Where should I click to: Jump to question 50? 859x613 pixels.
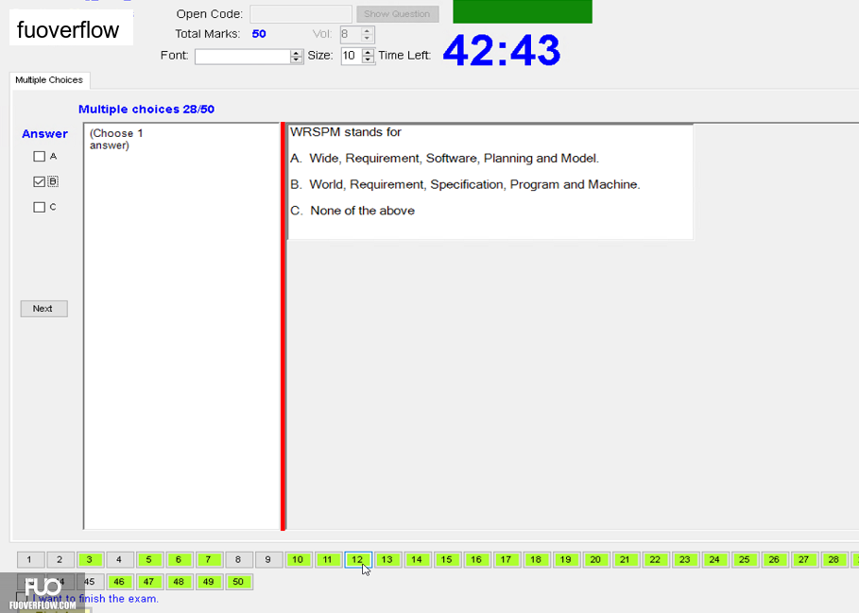pyautogui.click(x=238, y=581)
